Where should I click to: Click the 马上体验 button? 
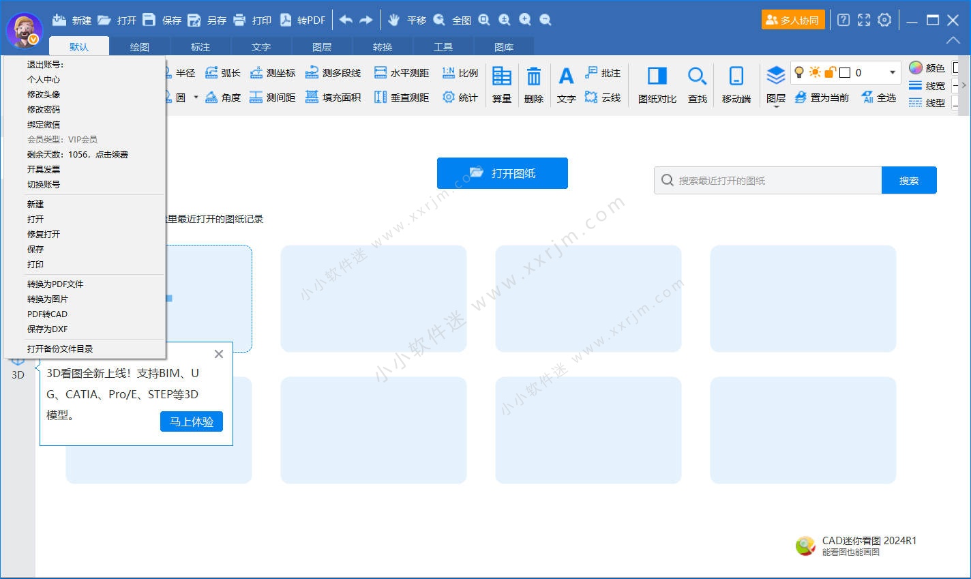click(x=192, y=421)
